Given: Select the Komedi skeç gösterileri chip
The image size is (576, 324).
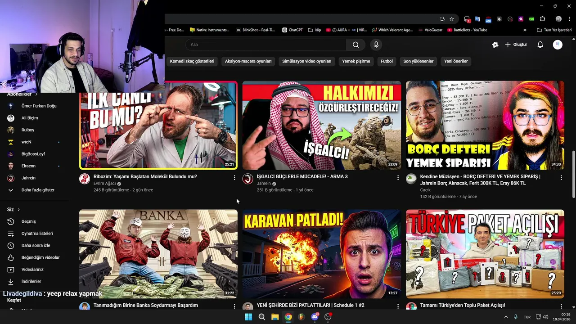Looking at the screenshot, I should tap(192, 61).
